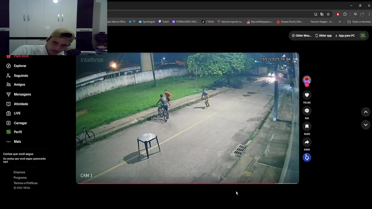Screen dimensions: 372x209
Task: Open the Chrome extensions puzzle icon
Action: click(x=345, y=14)
